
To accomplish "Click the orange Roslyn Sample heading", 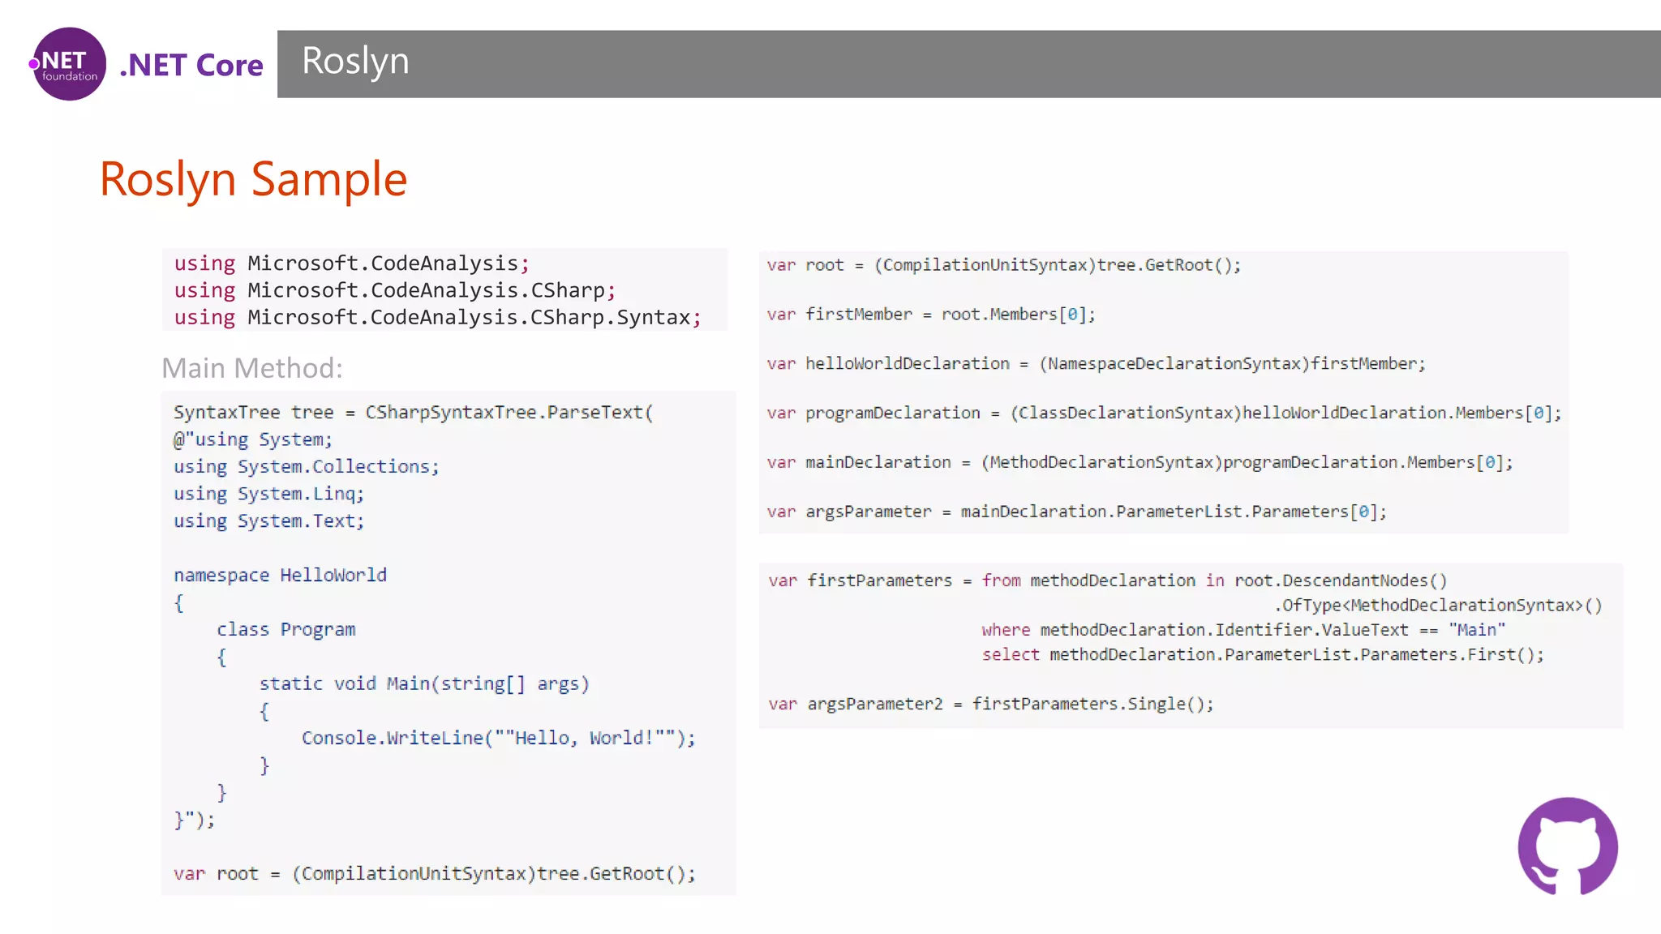I will coord(253,179).
